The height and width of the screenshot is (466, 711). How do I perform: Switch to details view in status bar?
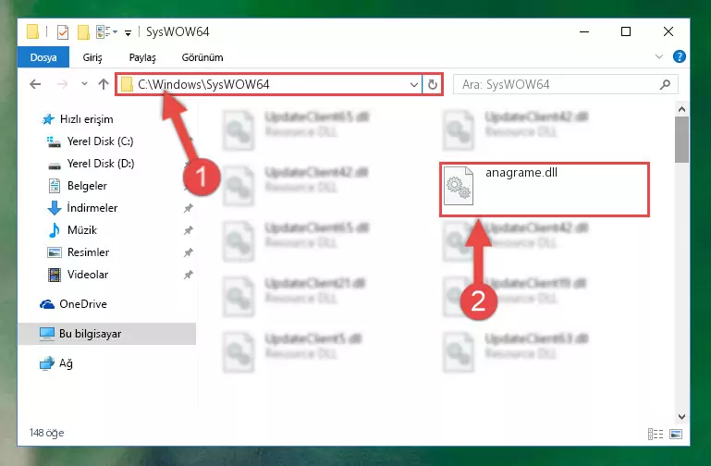656,434
